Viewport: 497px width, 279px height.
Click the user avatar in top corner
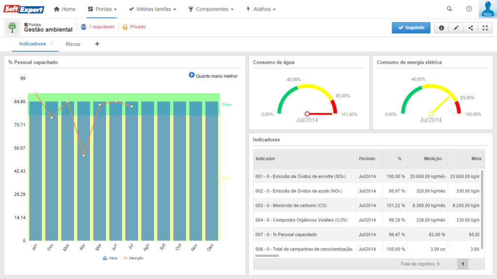487,9
